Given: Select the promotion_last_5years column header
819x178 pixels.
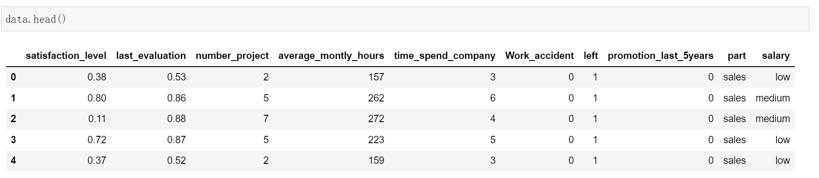Looking at the screenshot, I should [660, 56].
